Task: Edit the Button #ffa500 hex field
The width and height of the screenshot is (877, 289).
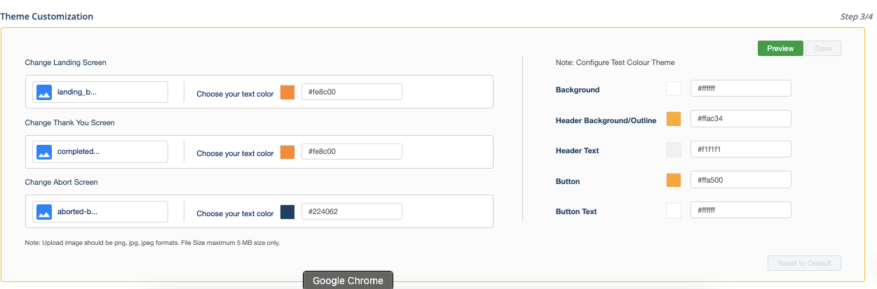Action: pyautogui.click(x=741, y=180)
